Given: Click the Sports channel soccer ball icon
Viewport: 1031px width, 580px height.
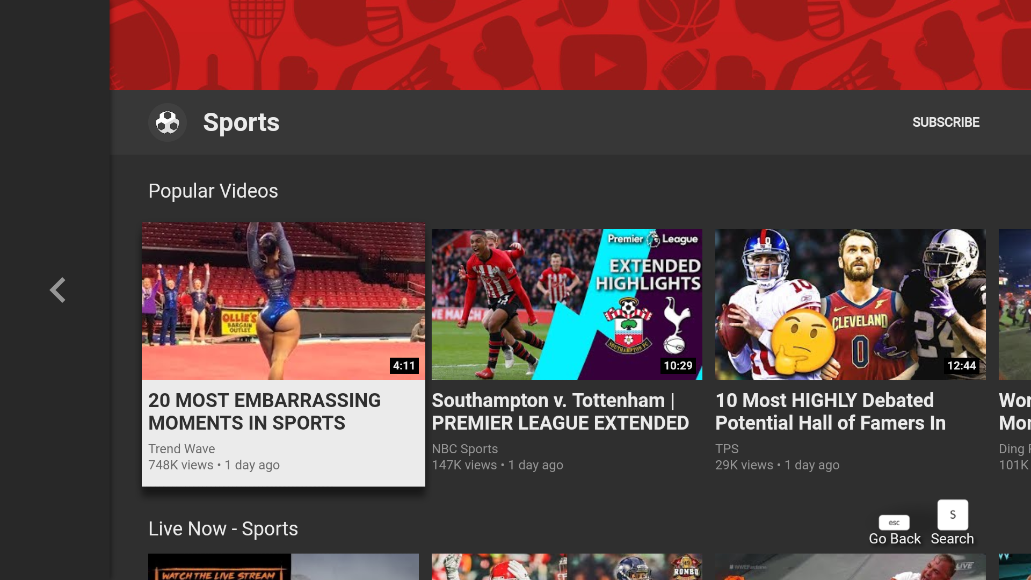Looking at the screenshot, I should 167,122.
